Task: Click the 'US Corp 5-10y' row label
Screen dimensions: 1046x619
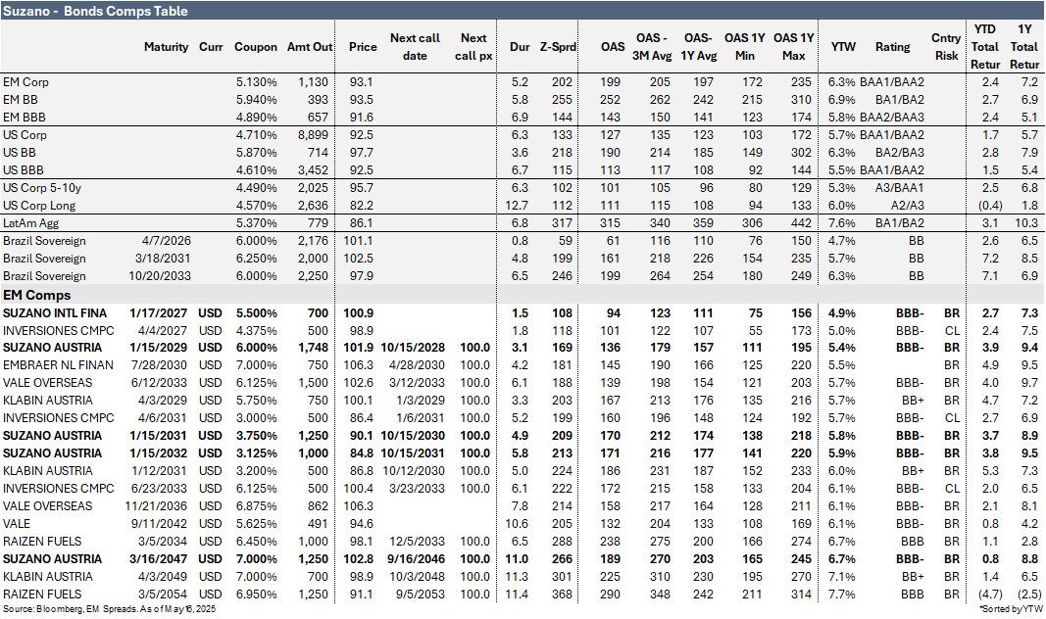Action: tap(42, 188)
